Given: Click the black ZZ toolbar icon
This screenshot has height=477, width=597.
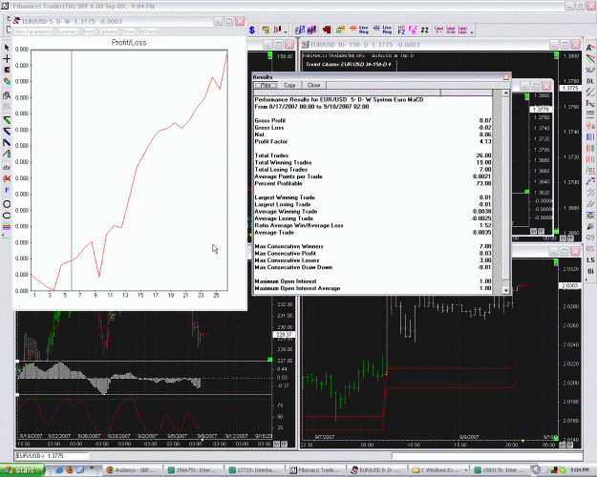Looking at the screenshot, I should (x=425, y=30).
